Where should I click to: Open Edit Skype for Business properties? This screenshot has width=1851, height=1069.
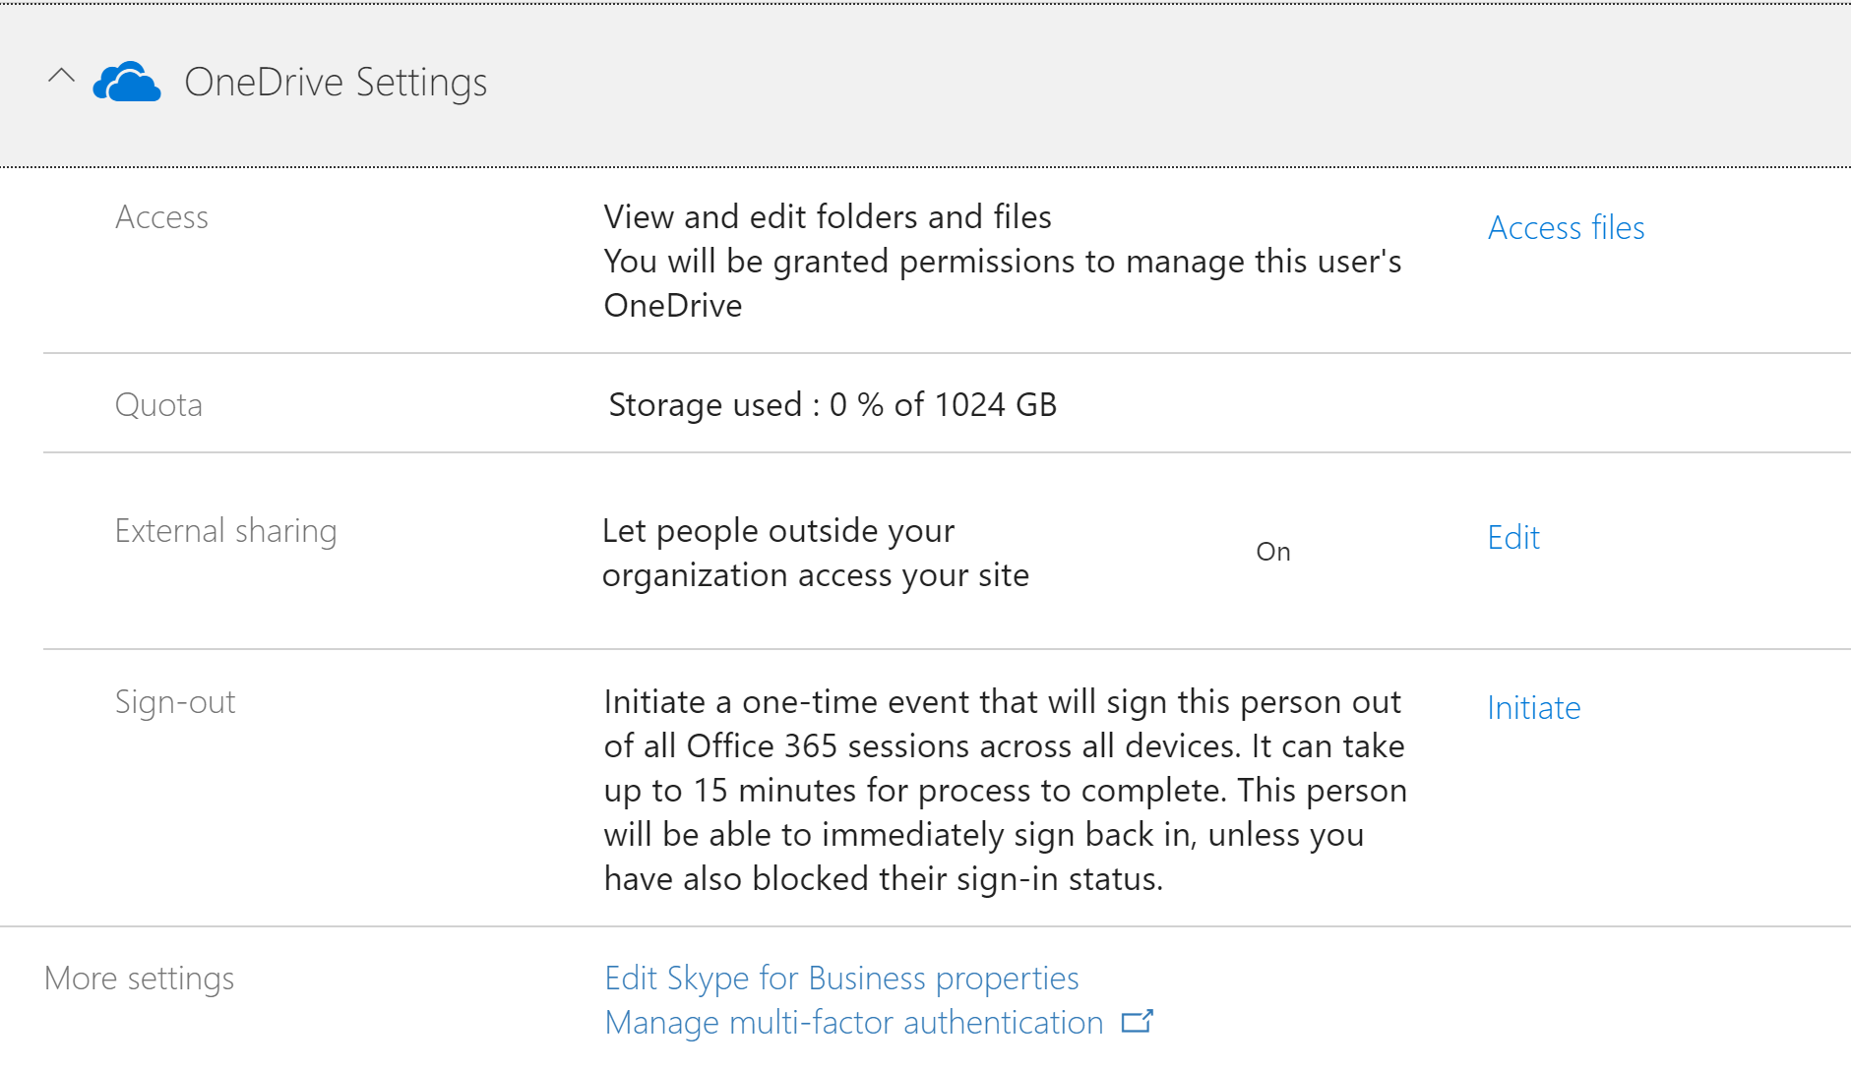[841, 978]
